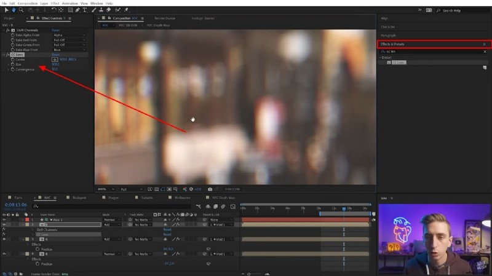Select the Type text tool

85,10
